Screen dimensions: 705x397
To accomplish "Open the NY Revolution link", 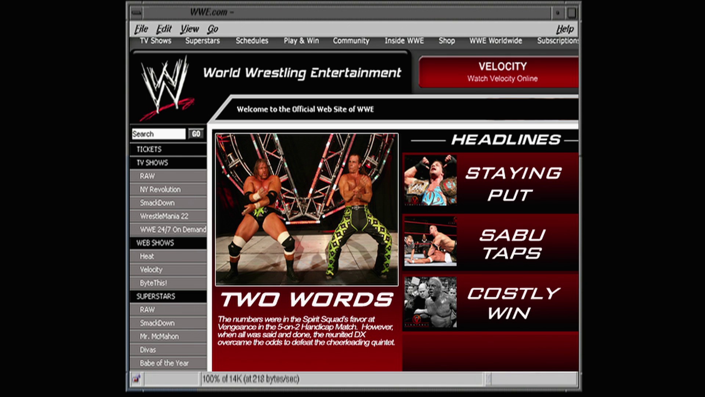I will click(x=168, y=189).
